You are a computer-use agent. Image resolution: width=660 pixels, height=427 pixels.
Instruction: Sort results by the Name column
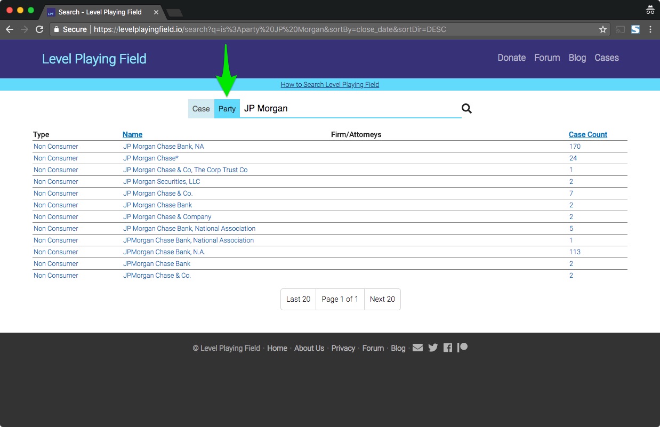tap(132, 134)
